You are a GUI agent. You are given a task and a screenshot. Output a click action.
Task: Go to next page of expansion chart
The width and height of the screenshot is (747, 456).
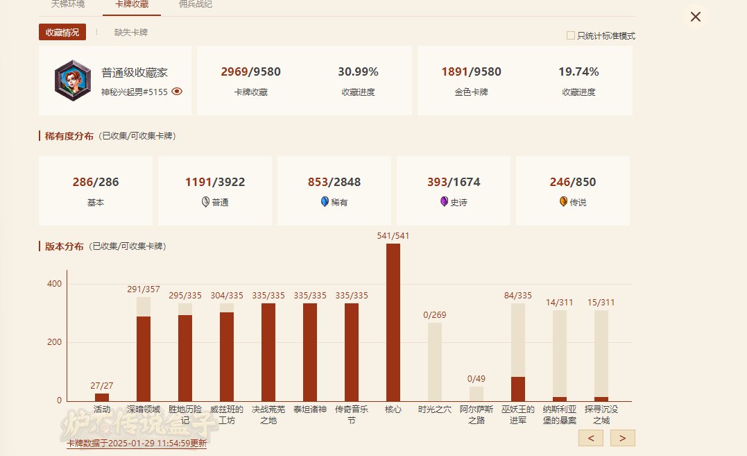(x=622, y=438)
